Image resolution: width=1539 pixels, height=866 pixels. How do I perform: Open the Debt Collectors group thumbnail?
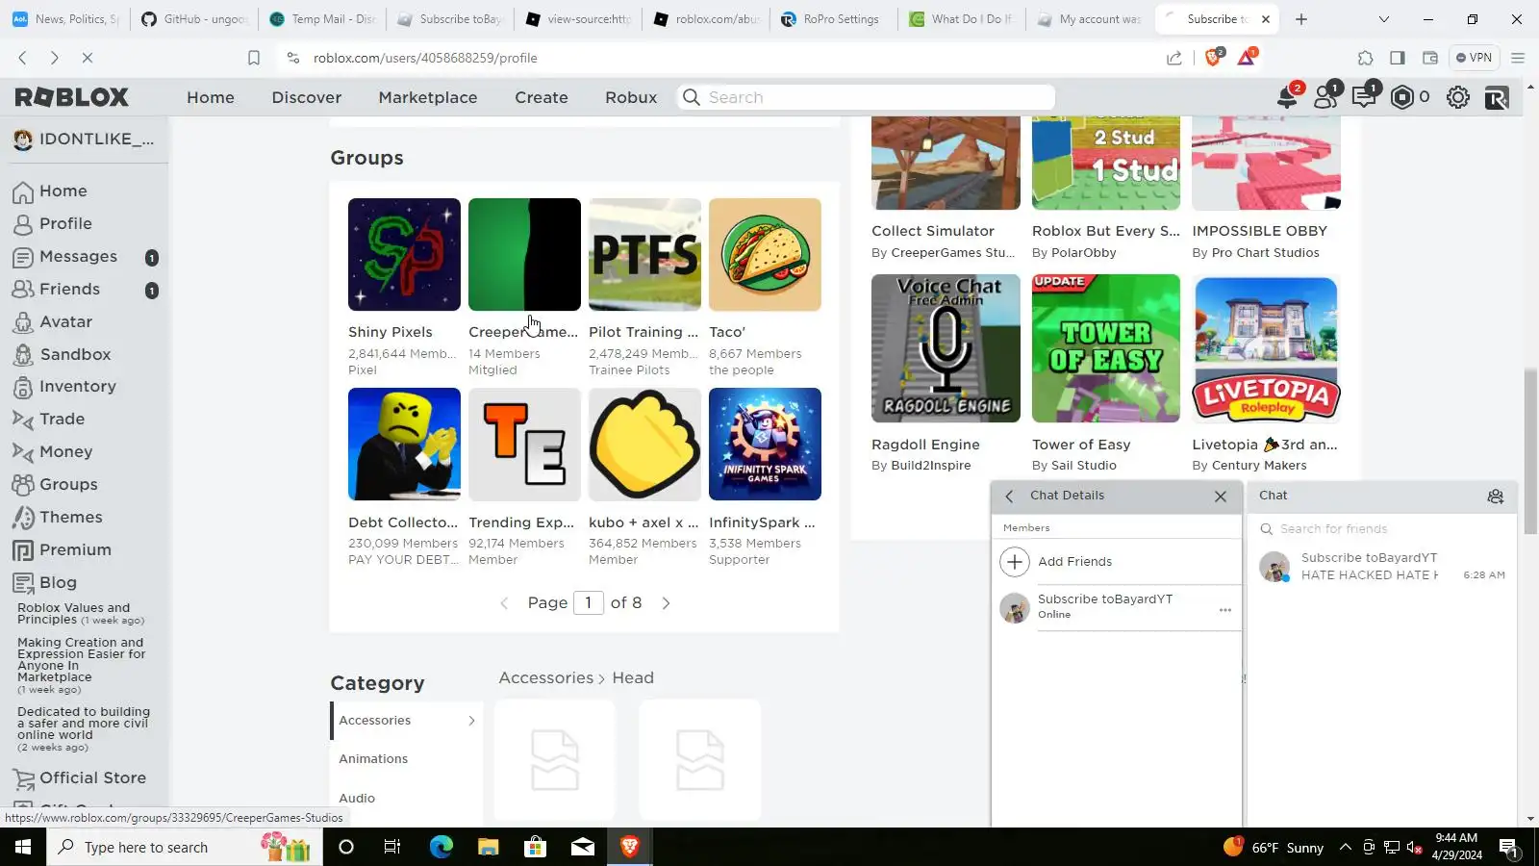[x=404, y=445]
